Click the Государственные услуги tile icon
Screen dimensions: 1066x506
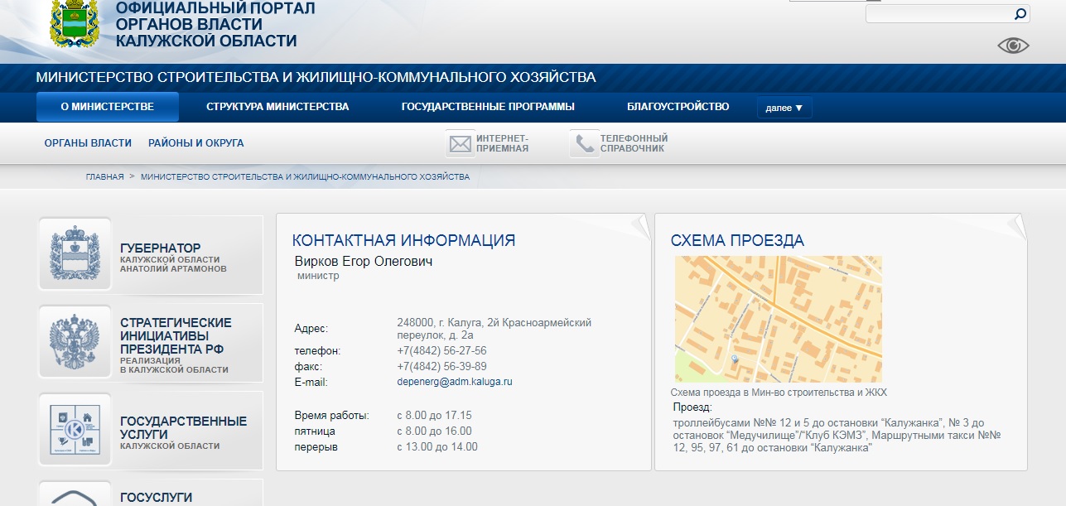point(75,429)
